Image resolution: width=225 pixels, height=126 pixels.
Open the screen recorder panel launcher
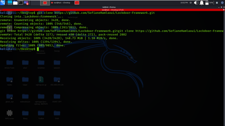pyautogui.click(x=26, y=3)
